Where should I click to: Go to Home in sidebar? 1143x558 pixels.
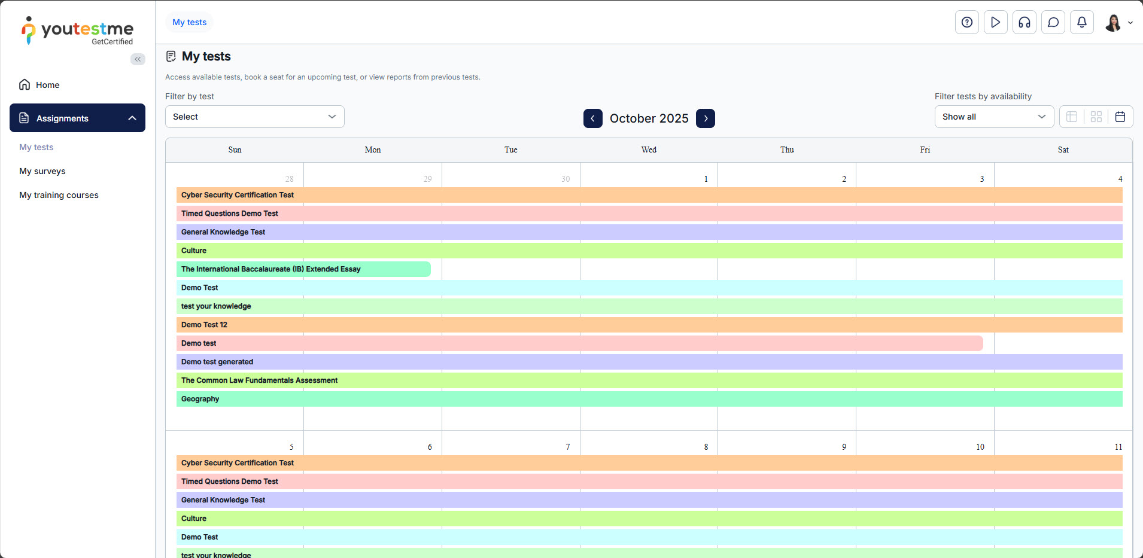pos(47,85)
